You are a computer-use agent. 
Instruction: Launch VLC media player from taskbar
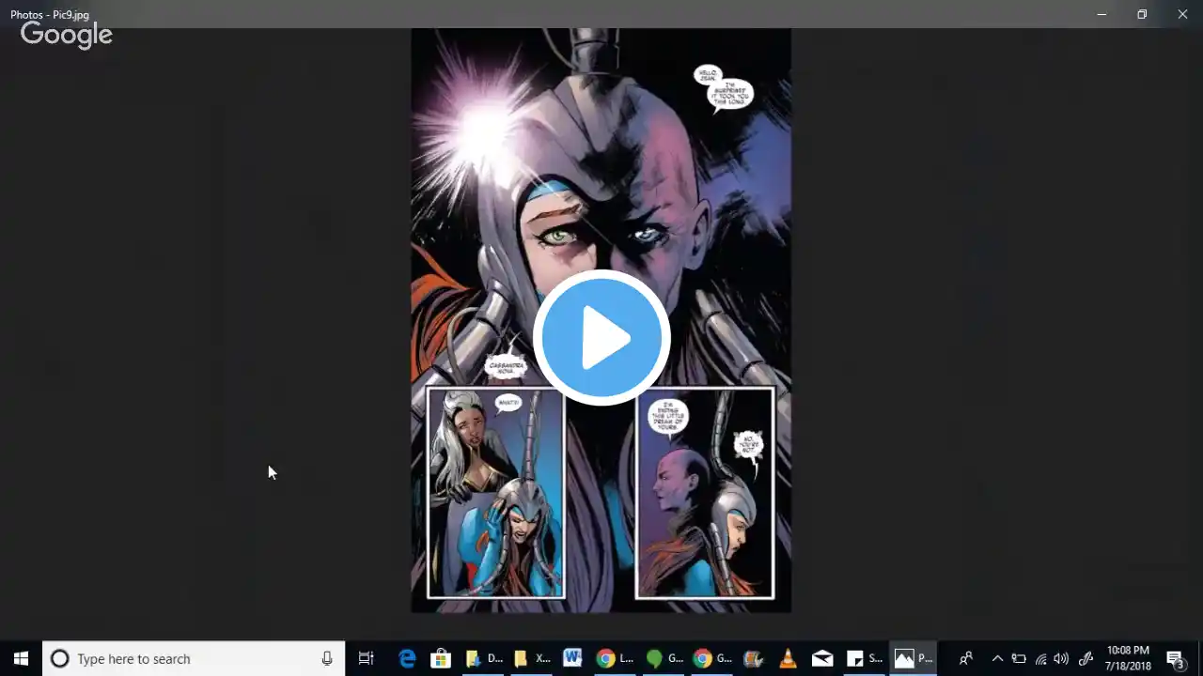(788, 659)
